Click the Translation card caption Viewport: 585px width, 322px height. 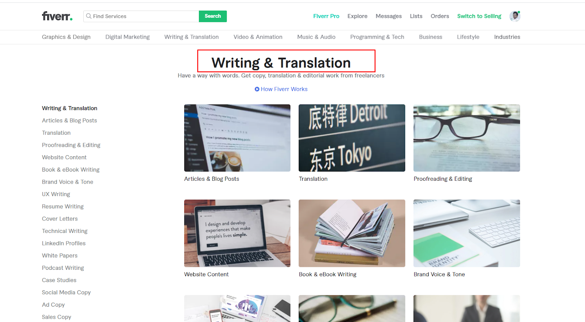coord(313,179)
